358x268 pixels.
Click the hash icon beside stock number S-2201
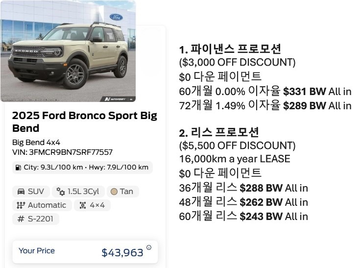[x=21, y=219]
